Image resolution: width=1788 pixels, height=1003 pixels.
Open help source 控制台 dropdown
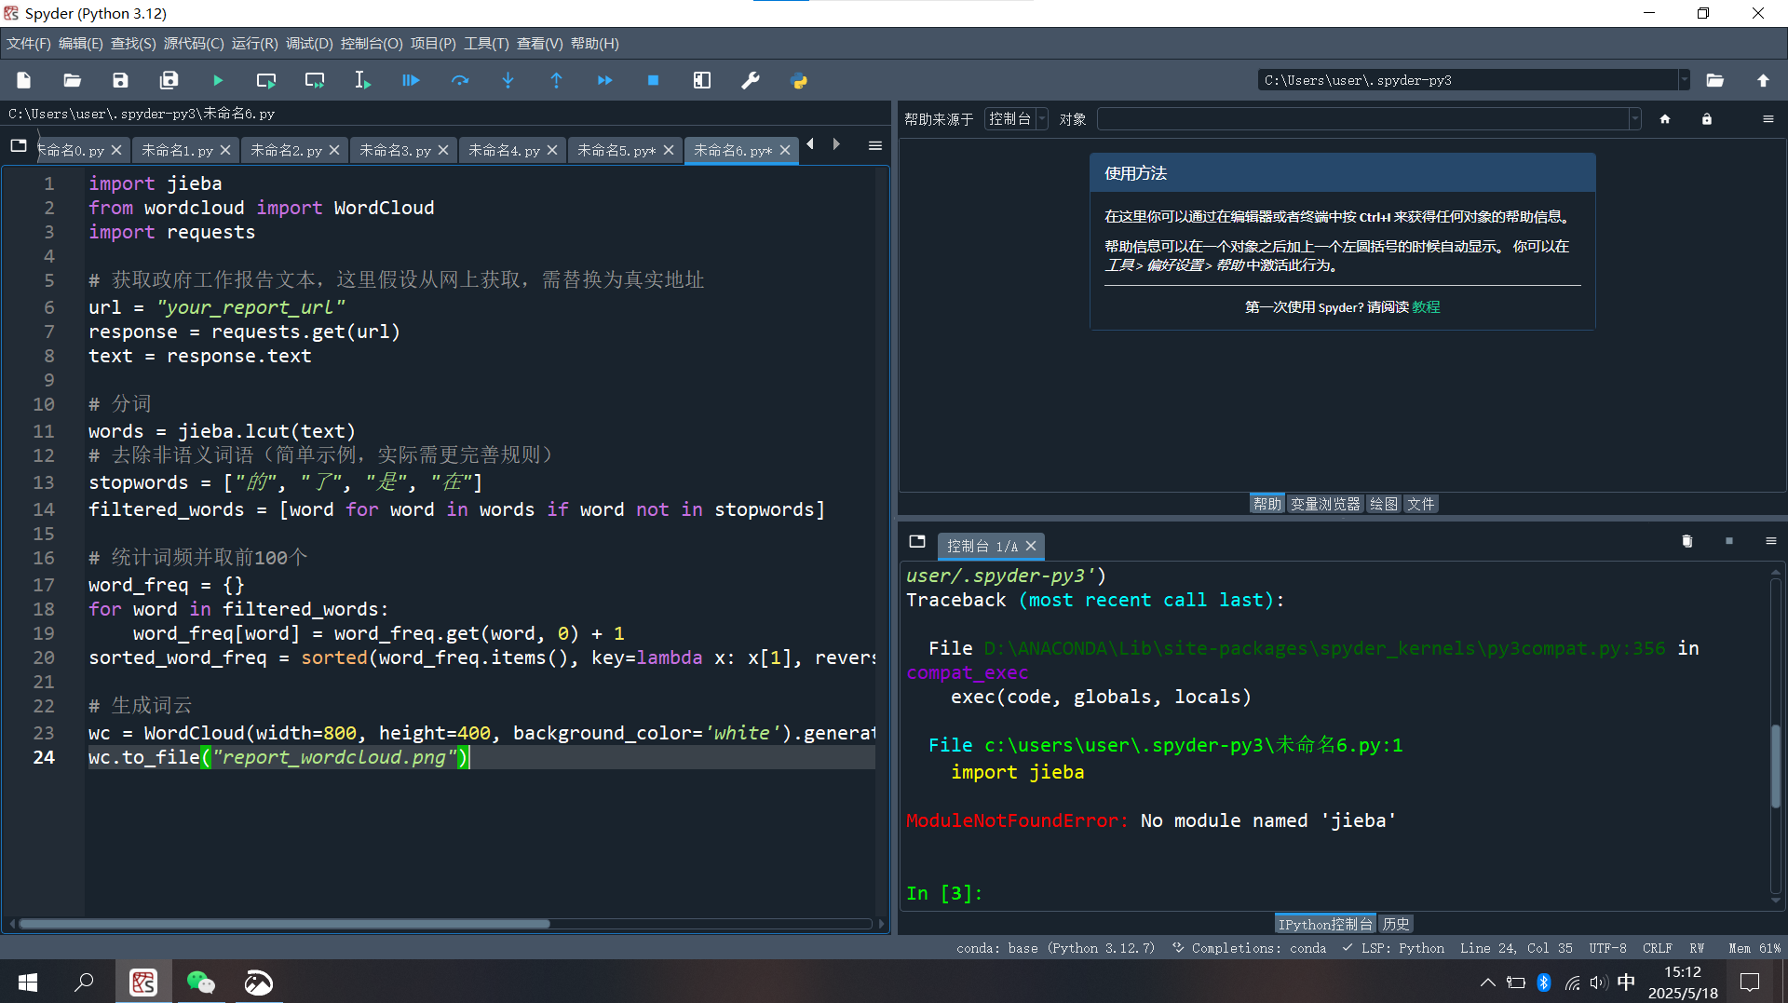pyautogui.click(x=1016, y=119)
